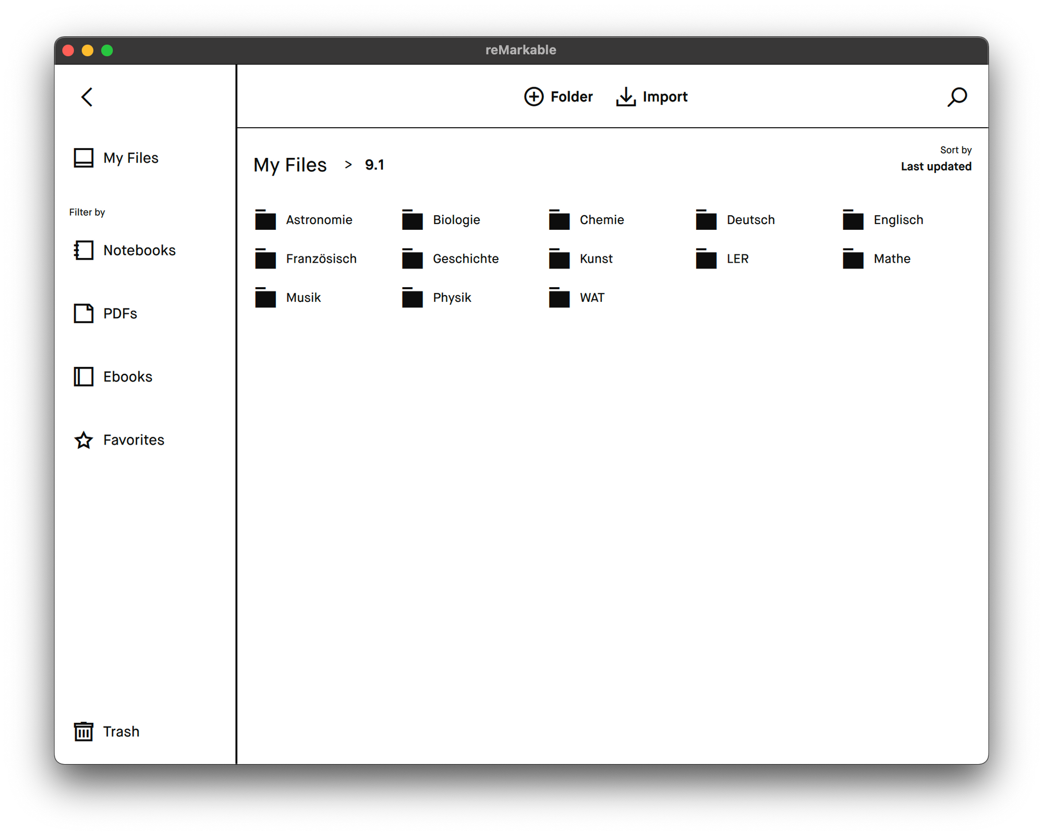Open the LER folder icon
Viewport: 1043px width, 836px height.
click(x=707, y=259)
